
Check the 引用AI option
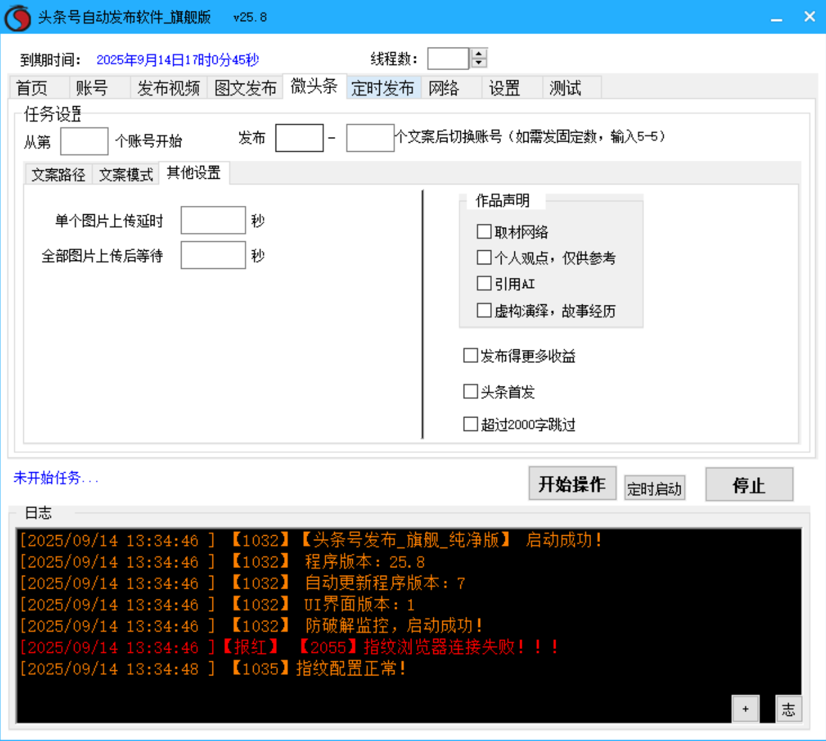(x=484, y=283)
